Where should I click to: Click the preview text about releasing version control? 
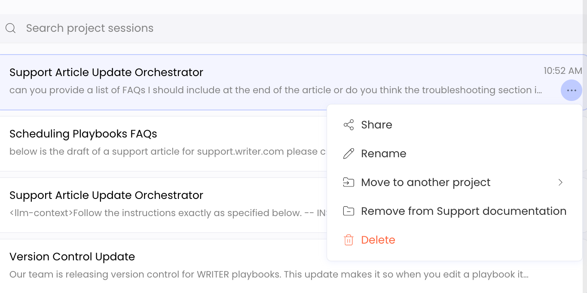(269, 275)
